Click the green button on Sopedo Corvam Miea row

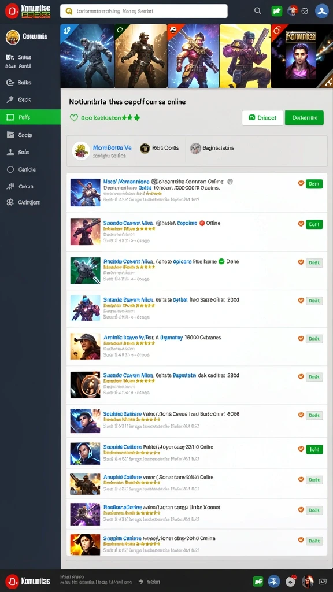314,224
